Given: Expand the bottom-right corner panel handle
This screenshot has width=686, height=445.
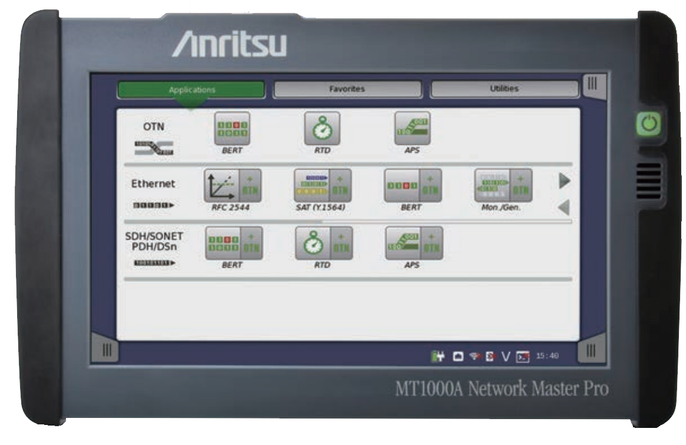Looking at the screenshot, I should [x=592, y=349].
